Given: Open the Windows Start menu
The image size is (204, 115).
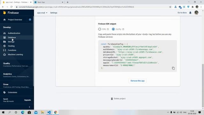Looking at the screenshot, I should pos(3,112).
